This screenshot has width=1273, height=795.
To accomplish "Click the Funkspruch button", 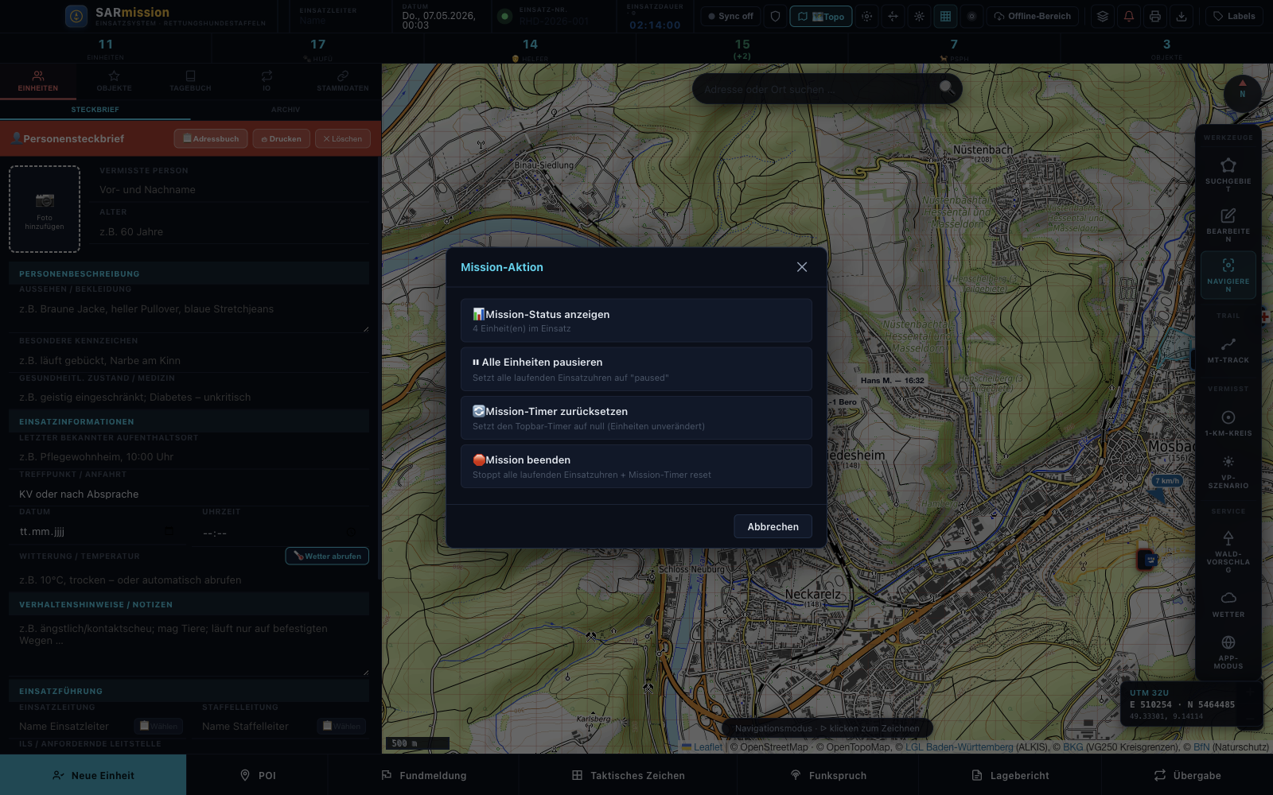I will (828, 775).
